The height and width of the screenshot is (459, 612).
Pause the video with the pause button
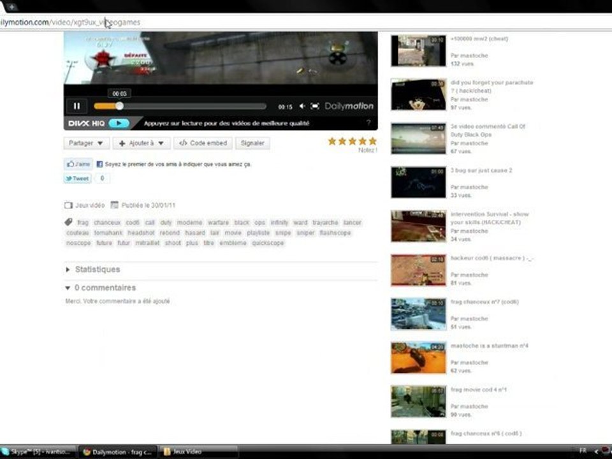coord(77,106)
